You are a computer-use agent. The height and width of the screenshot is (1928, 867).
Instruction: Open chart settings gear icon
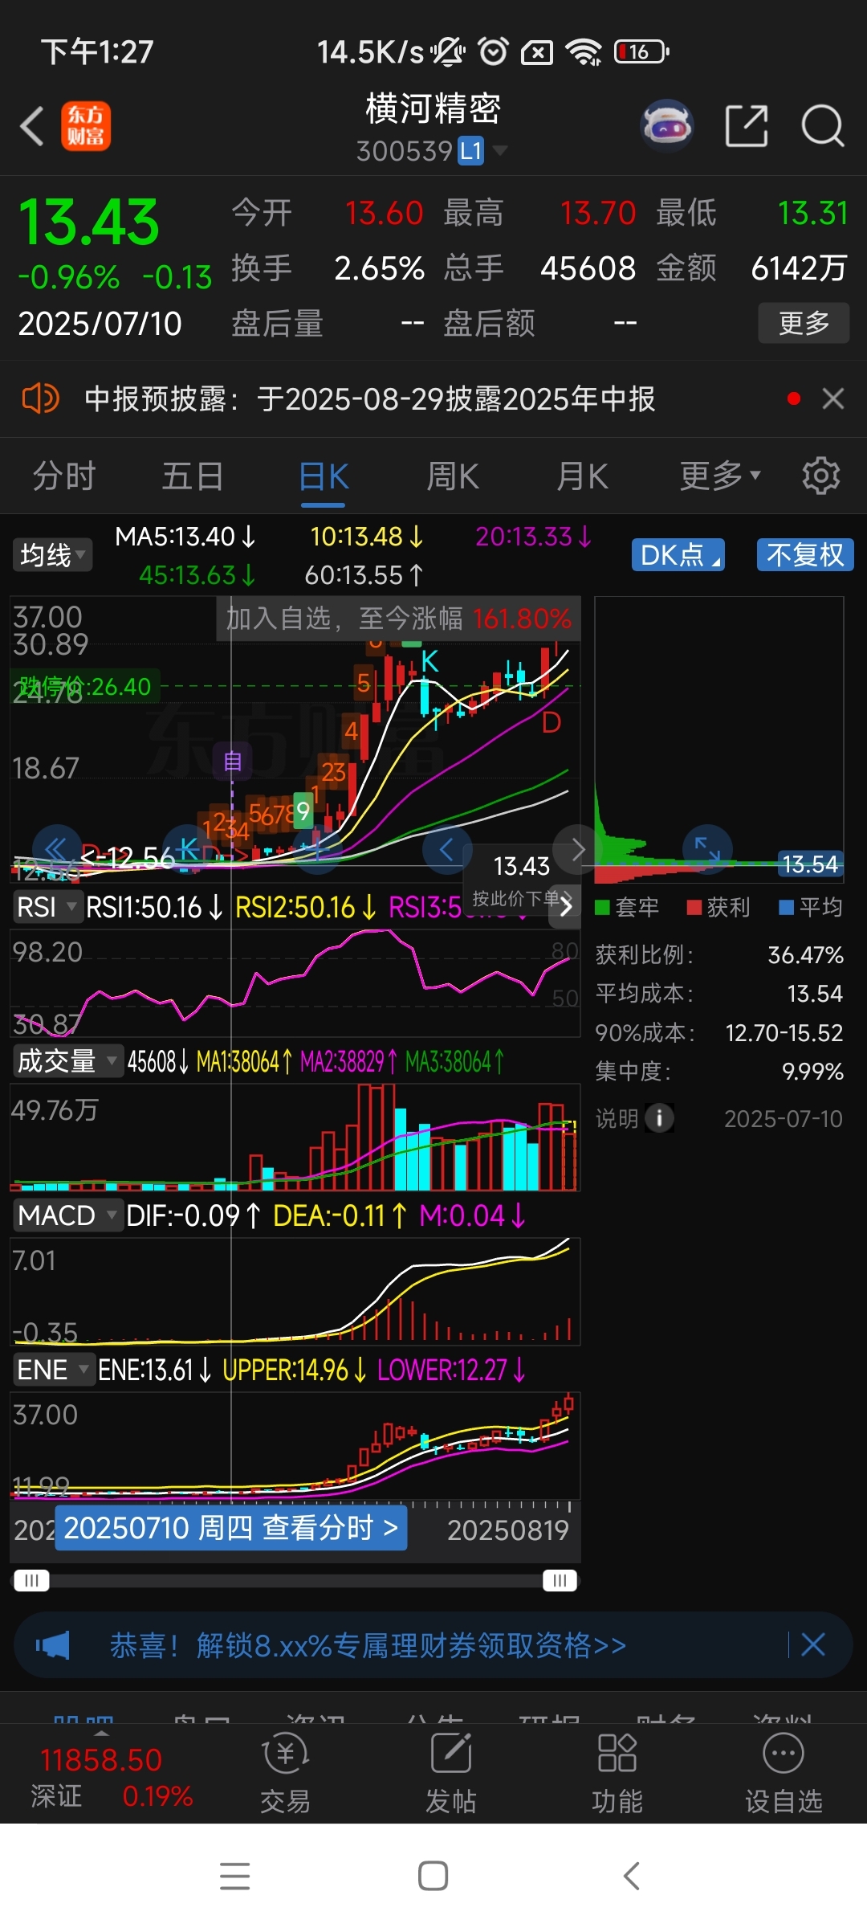pyautogui.click(x=821, y=476)
